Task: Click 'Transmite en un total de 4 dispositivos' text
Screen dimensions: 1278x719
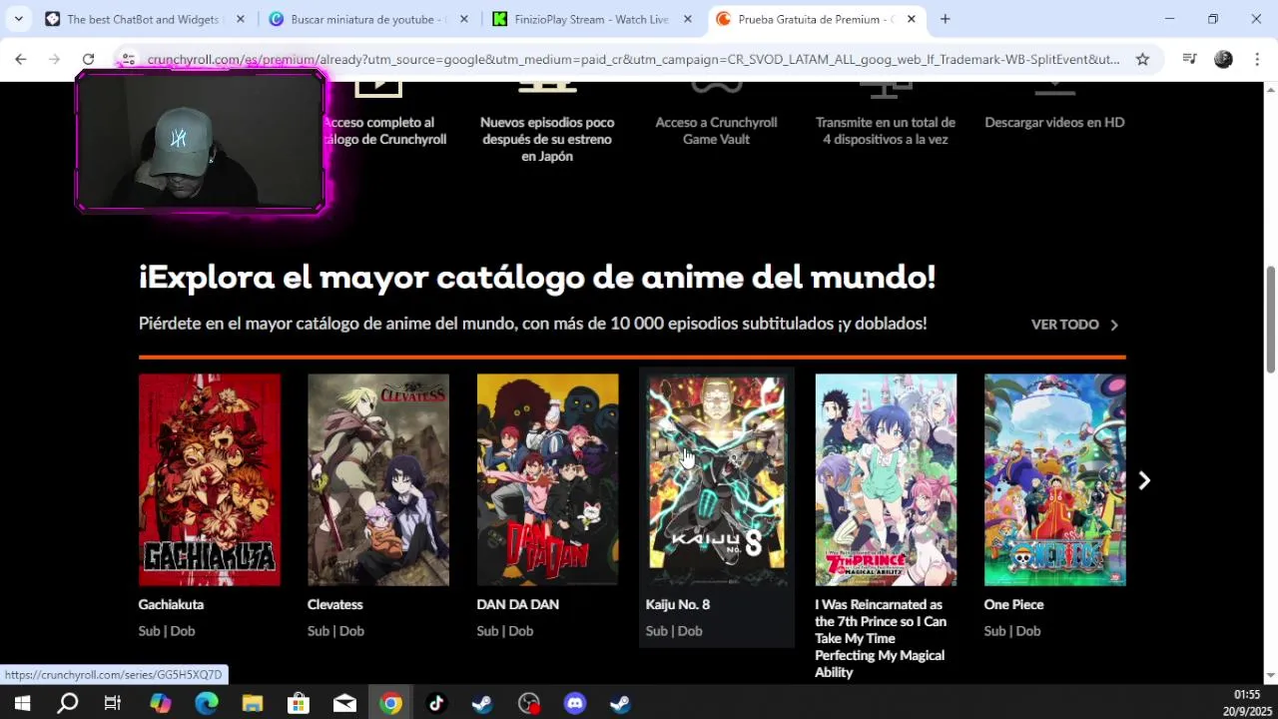Action: [886, 131]
